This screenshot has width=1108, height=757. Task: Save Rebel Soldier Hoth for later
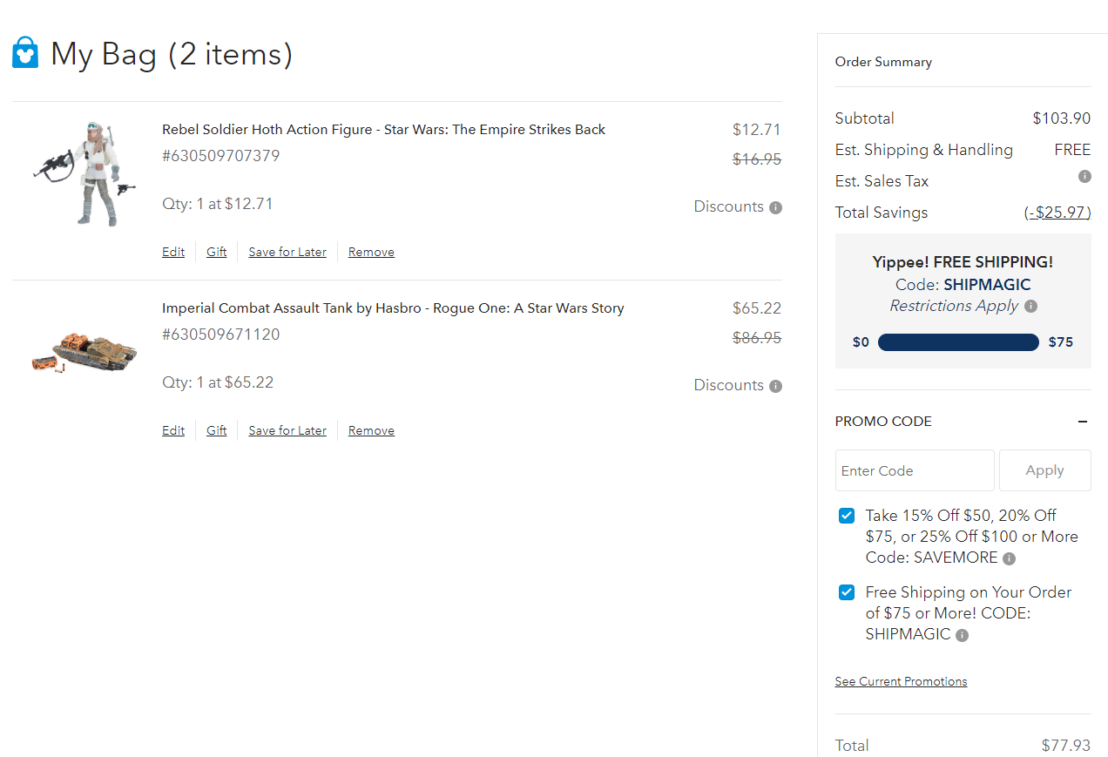287,252
